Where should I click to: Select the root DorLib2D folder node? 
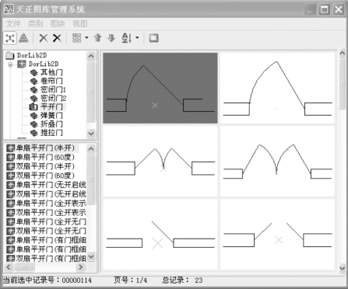point(26,55)
